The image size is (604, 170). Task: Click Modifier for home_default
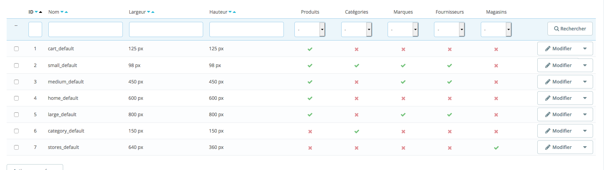pyautogui.click(x=558, y=98)
